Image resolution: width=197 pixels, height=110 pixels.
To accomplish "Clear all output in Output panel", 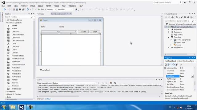I will 111,83.
